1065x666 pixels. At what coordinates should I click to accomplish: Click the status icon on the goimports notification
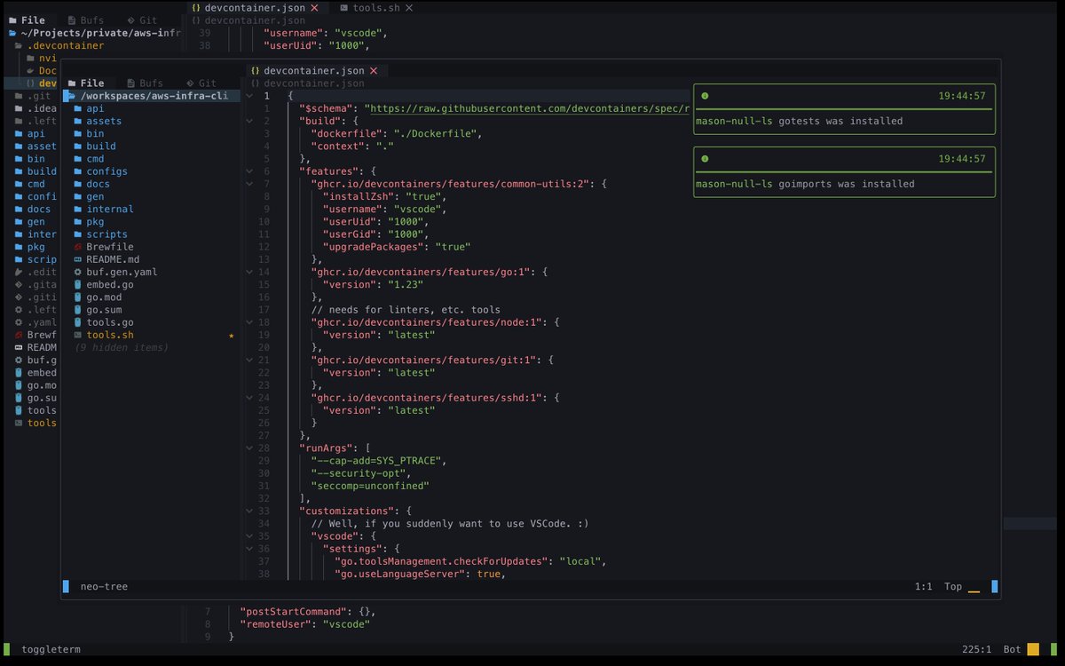point(705,159)
